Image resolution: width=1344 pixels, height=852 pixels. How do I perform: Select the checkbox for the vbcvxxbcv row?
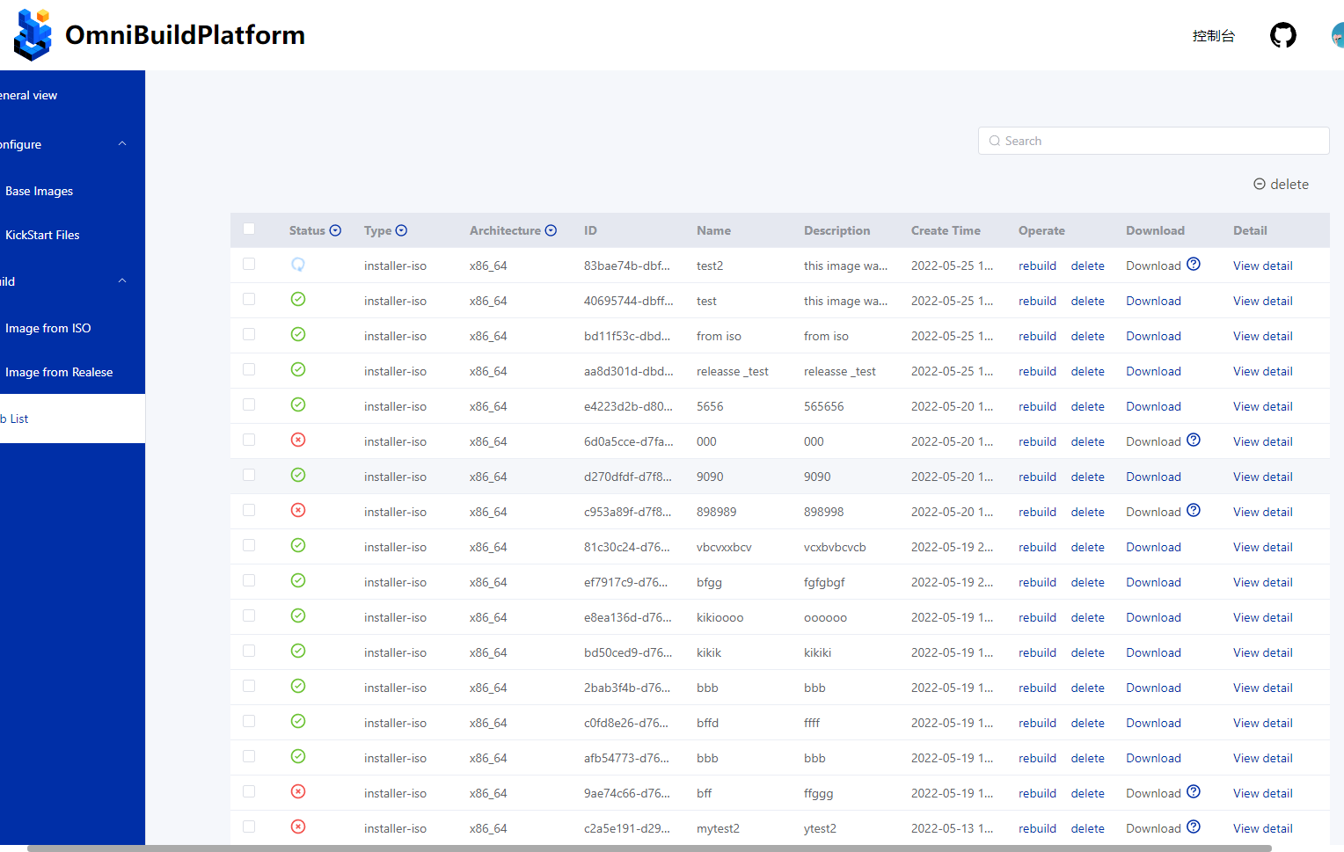pyautogui.click(x=249, y=545)
